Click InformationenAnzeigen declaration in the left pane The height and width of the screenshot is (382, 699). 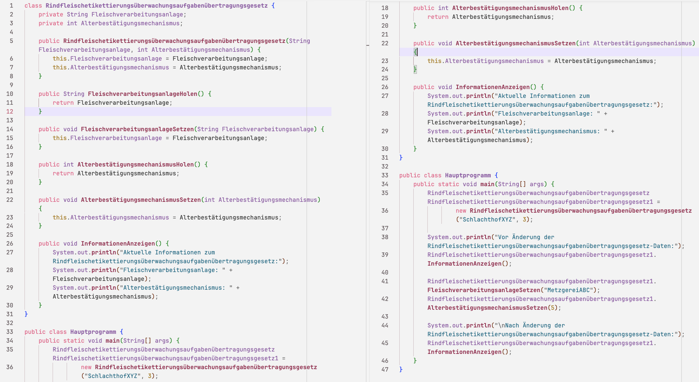pyautogui.click(x=118, y=244)
